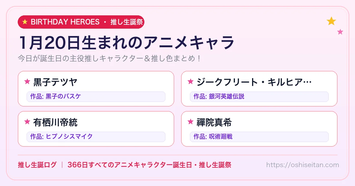Click the 366日すべてのアニメキャラクター誕生日 footer text
The image size is (355, 186).
(129, 165)
